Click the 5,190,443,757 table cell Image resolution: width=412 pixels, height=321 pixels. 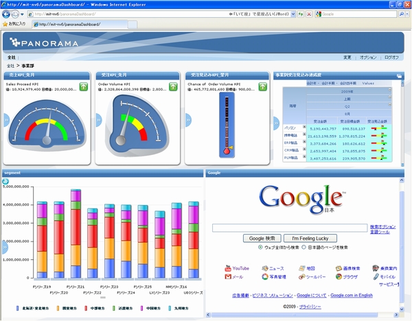point(323,129)
